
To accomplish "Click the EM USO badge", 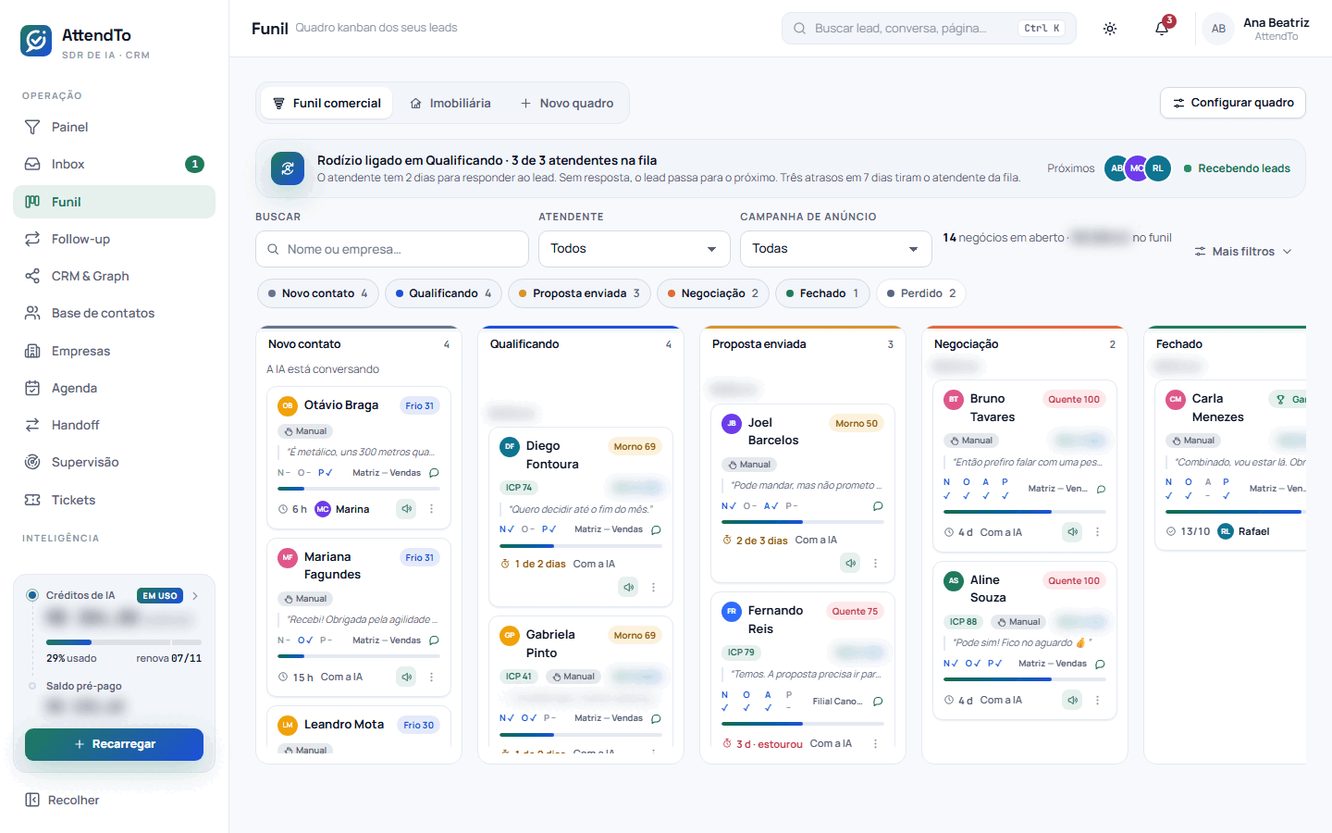I will 160,596.
